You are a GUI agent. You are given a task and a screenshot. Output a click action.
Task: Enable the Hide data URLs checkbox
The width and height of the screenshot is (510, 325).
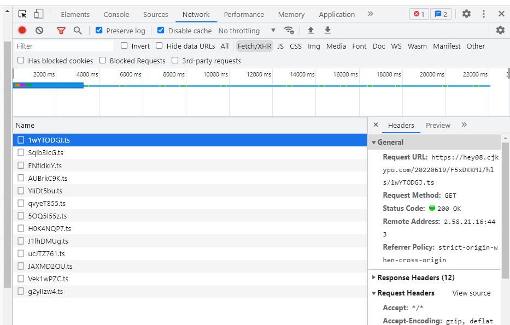(x=160, y=46)
